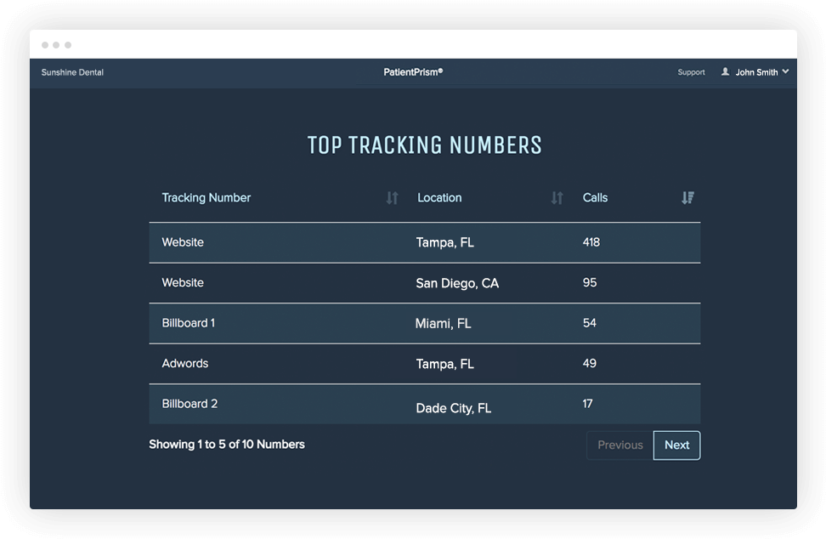Click the Dade City, FL location cell
Viewport: 826px width, 539px height.
[453, 408]
